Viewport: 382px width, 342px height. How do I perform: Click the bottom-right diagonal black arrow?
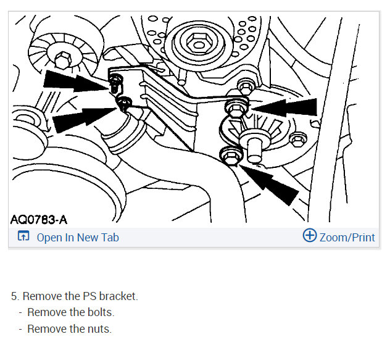pyautogui.click(x=269, y=185)
